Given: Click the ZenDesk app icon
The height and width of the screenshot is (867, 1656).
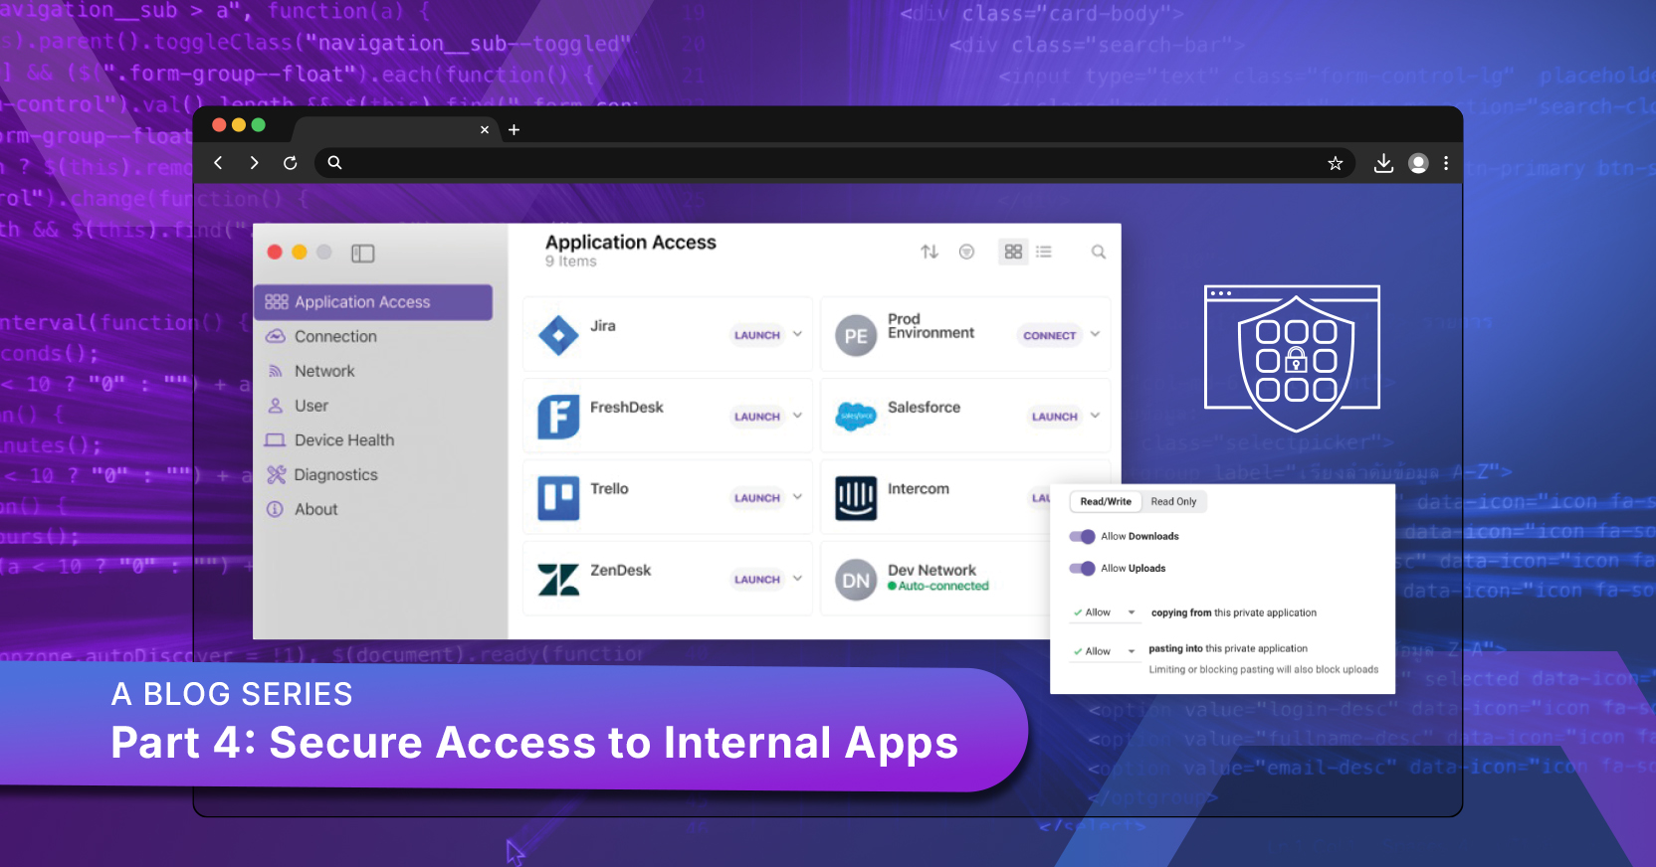Looking at the screenshot, I should pyautogui.click(x=558, y=580).
